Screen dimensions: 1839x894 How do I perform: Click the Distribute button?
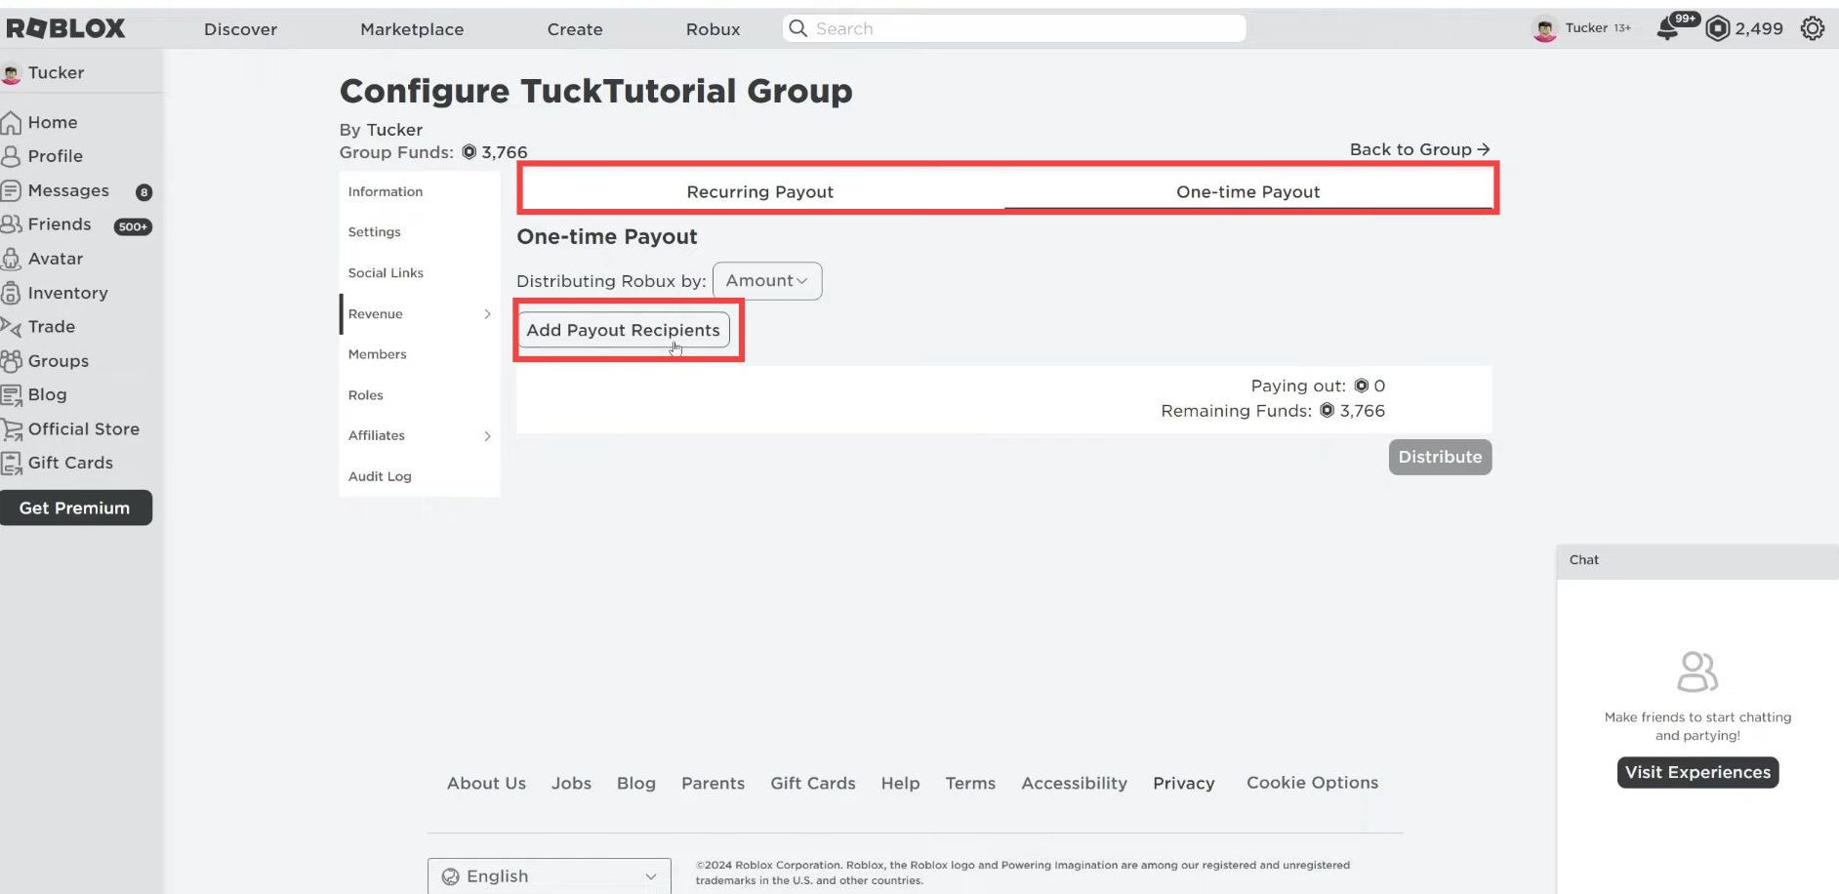point(1440,457)
